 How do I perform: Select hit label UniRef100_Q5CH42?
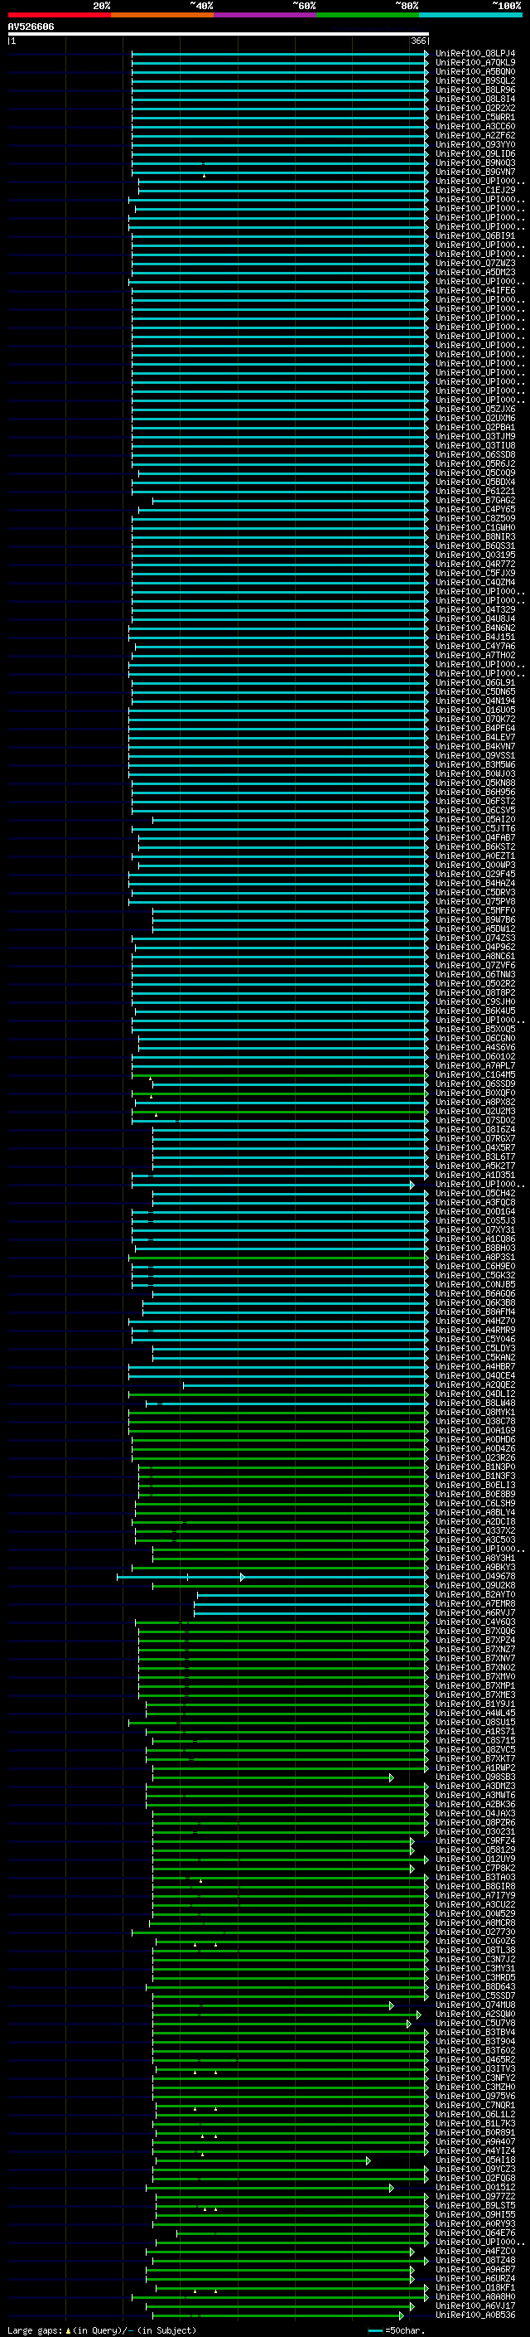pyautogui.click(x=475, y=1194)
